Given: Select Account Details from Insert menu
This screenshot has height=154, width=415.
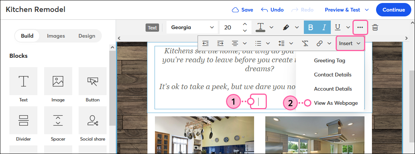Looking at the screenshot, I should [333, 89].
